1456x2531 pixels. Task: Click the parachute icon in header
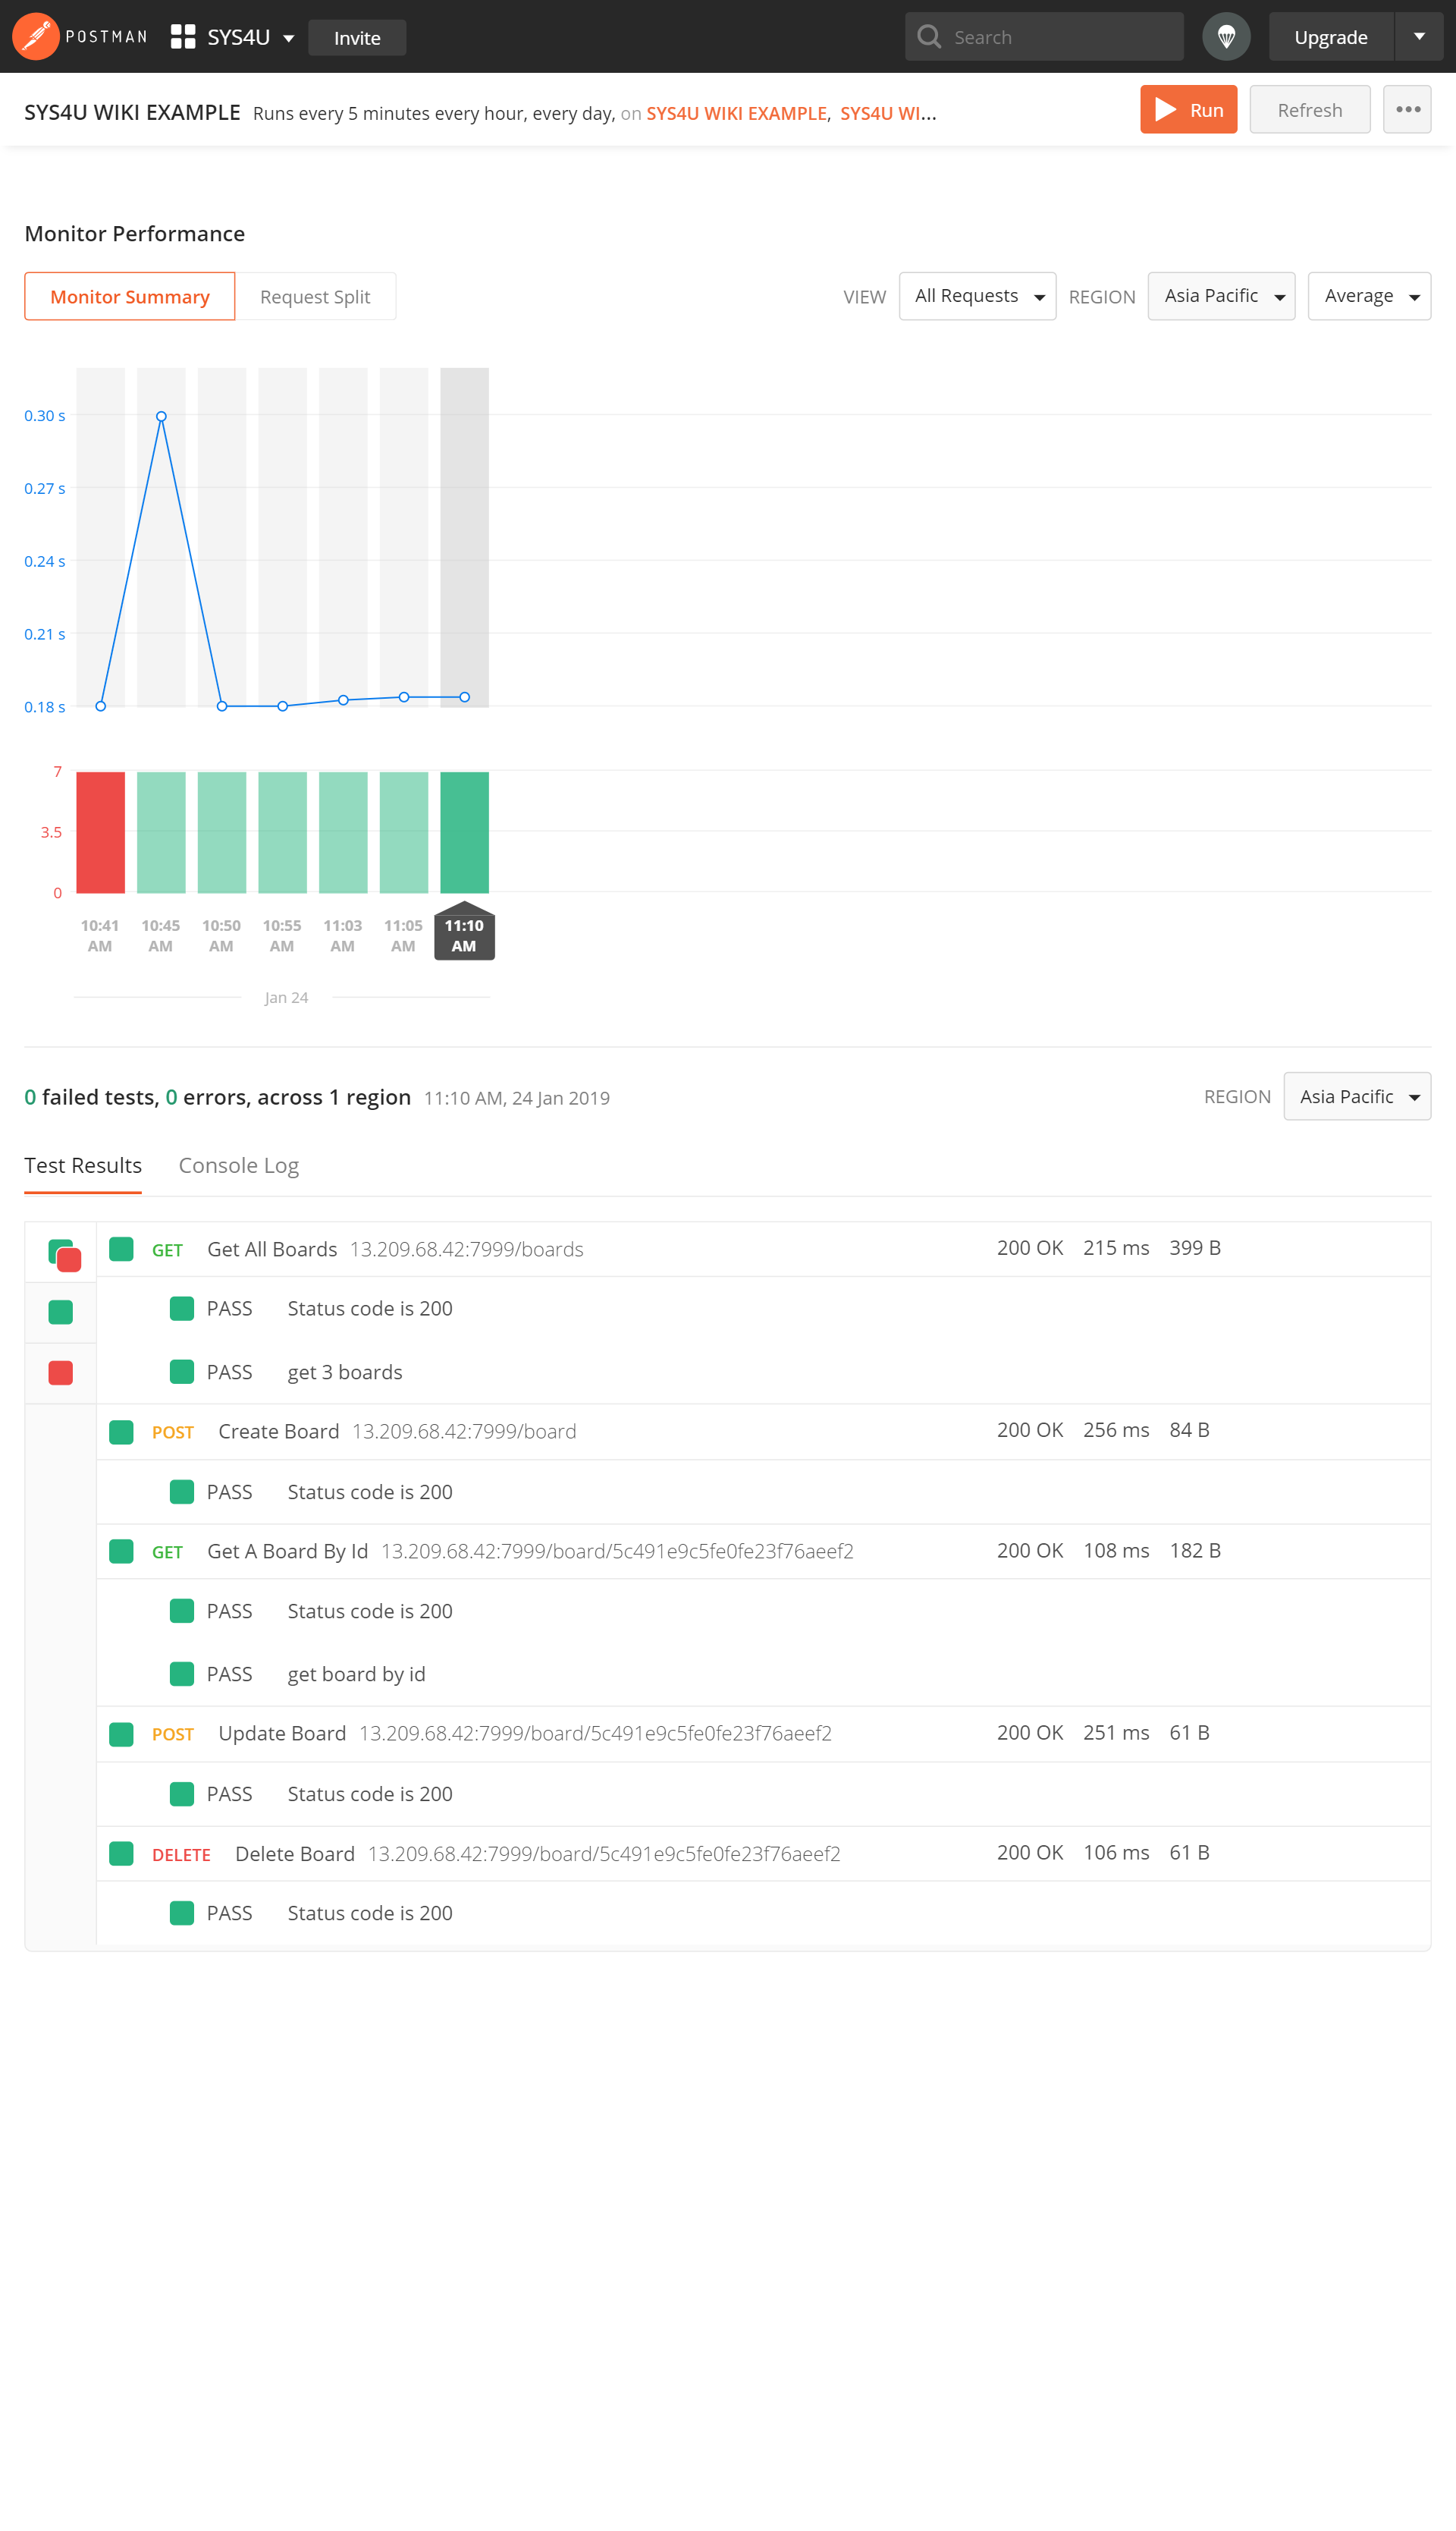pyautogui.click(x=1226, y=37)
